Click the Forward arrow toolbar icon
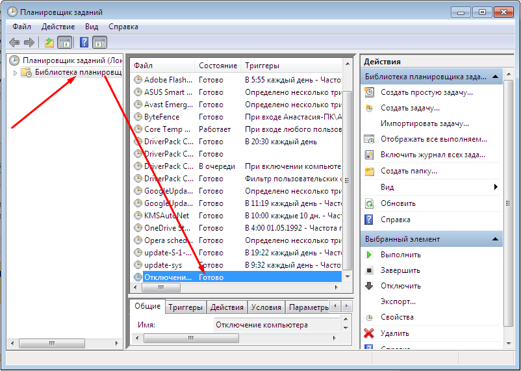Image resolution: width=521 pixels, height=371 pixels. click(x=29, y=43)
